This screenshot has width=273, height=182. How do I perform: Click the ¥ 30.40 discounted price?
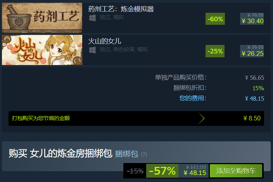(x=252, y=21)
